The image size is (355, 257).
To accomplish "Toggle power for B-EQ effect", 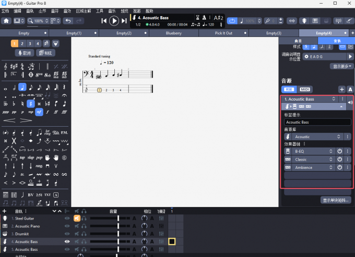I will 339,151.
